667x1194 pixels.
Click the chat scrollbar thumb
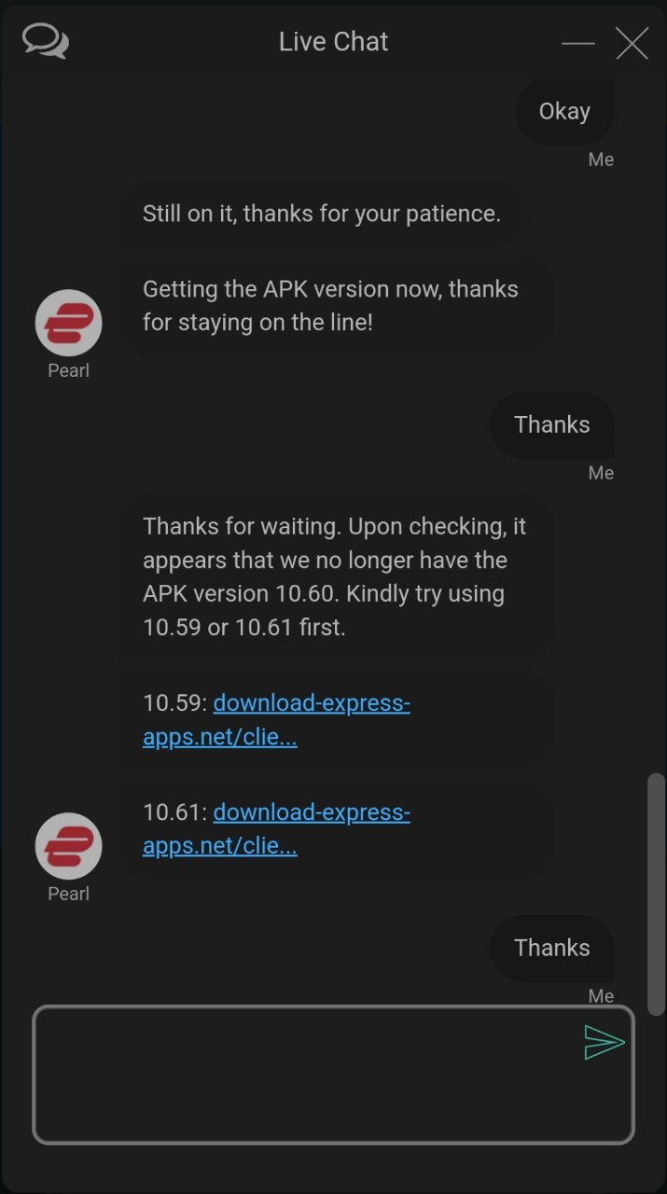pos(657,894)
